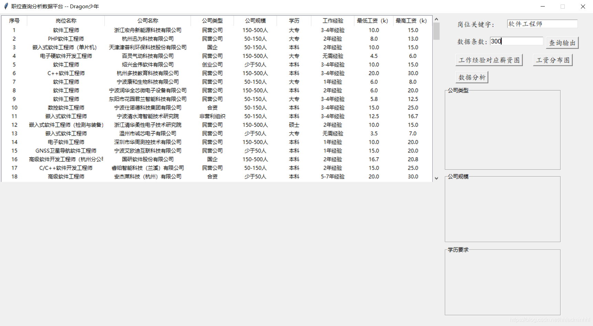Image resolution: width=593 pixels, height=326 pixels.
Task: Select the PHP软件工程师 row
Action: tap(66, 39)
